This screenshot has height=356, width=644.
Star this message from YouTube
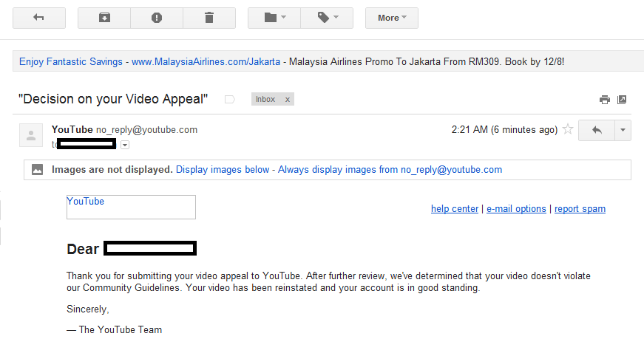coord(568,129)
